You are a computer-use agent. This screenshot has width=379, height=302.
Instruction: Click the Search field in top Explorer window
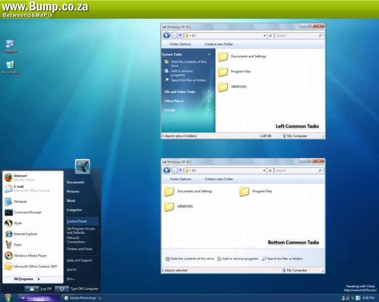pyautogui.click(x=297, y=36)
